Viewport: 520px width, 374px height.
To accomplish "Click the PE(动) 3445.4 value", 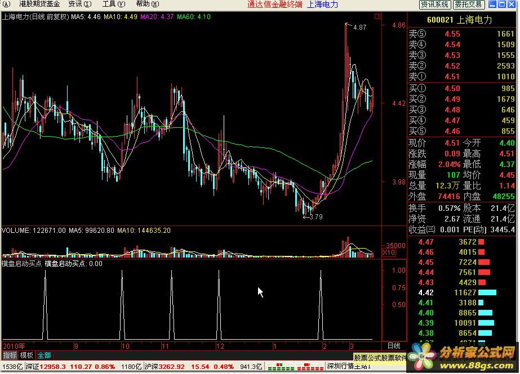I will [503, 229].
